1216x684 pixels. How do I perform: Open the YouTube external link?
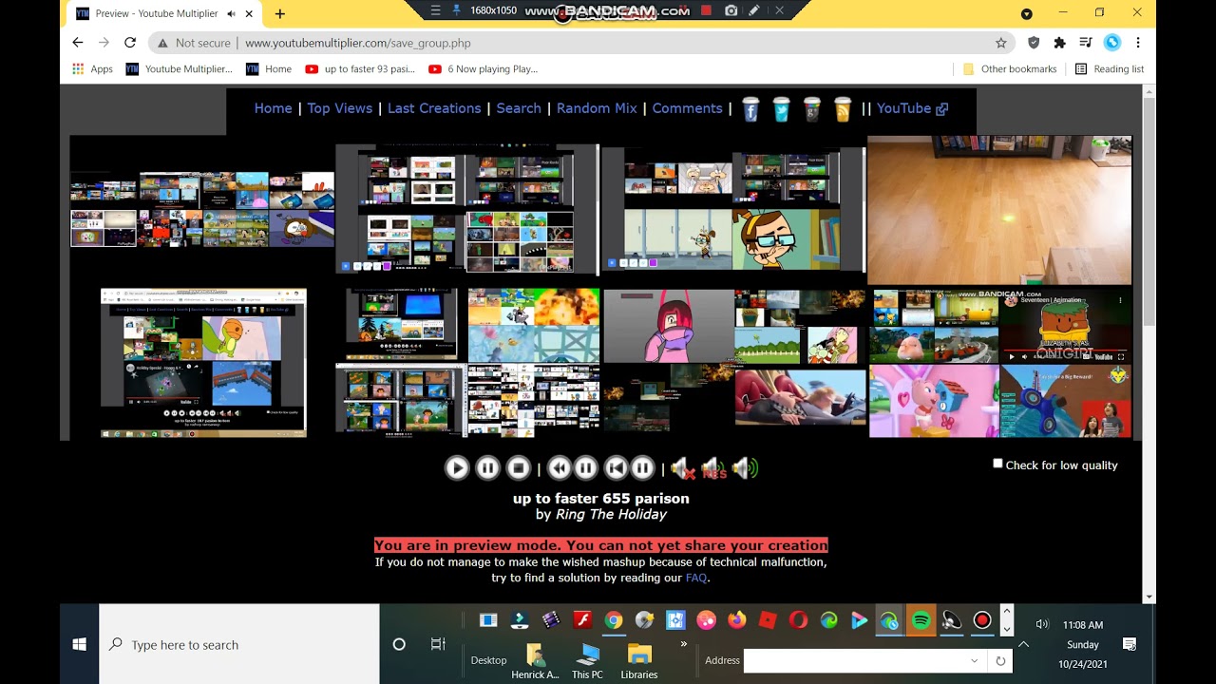pos(912,108)
